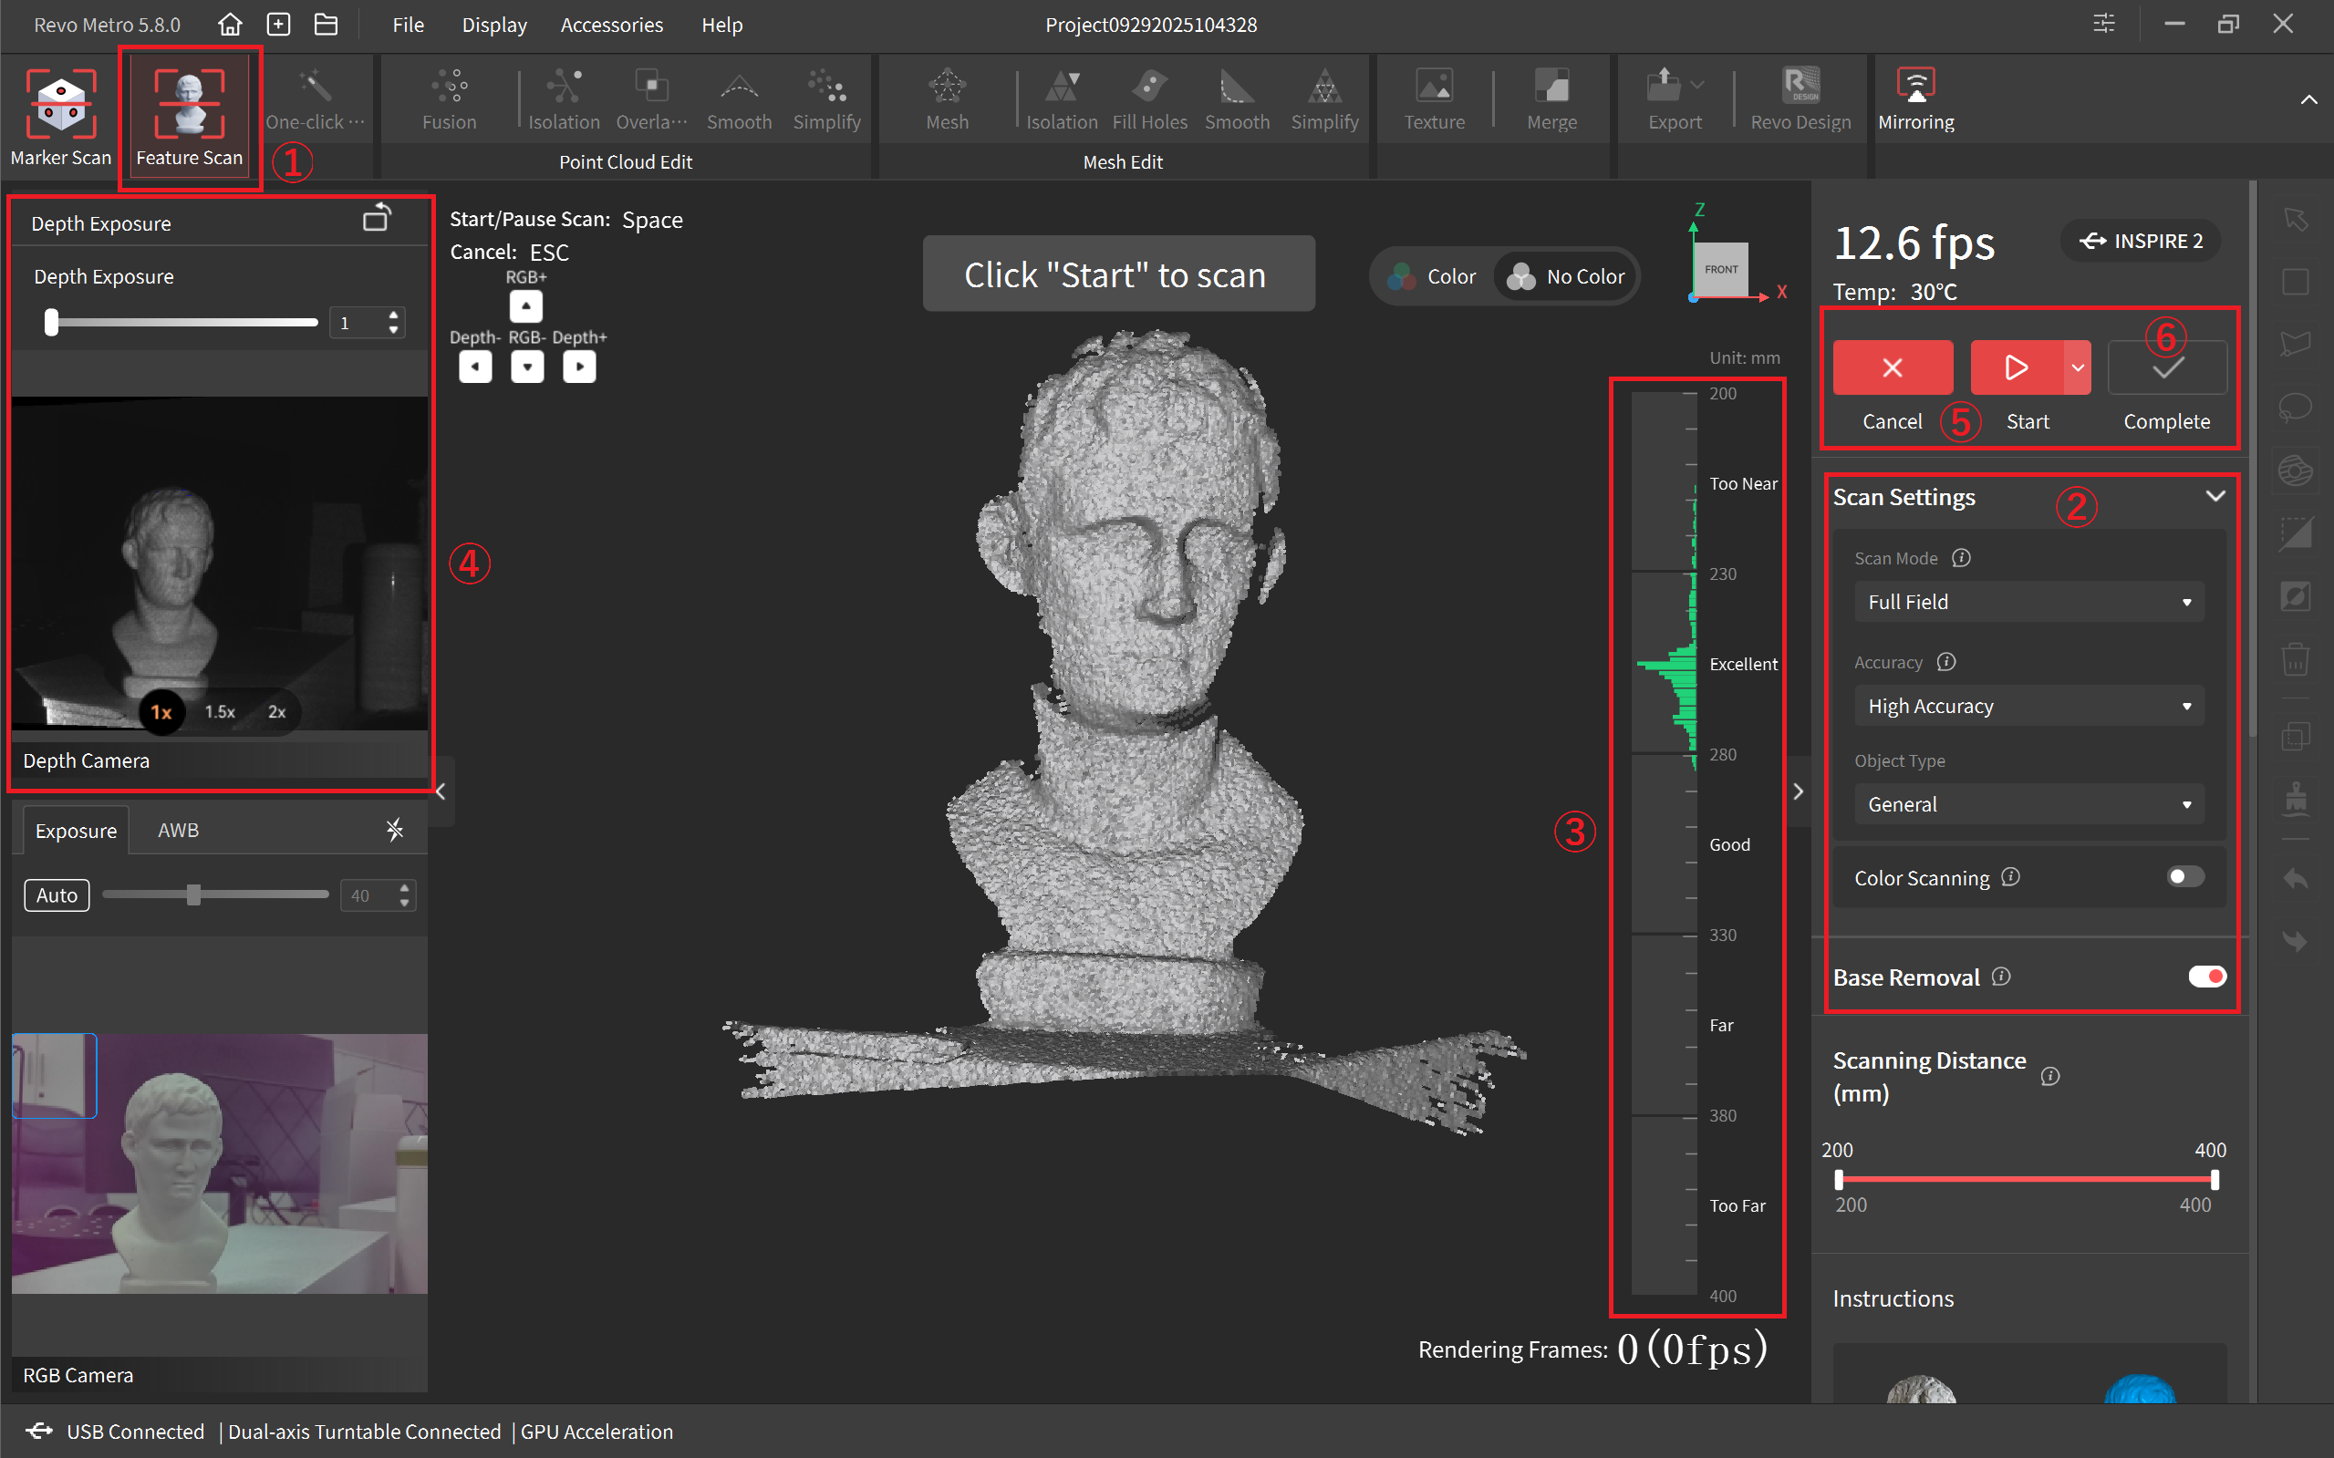Open the Accuracy dropdown
Screen dimensions: 2334x1458
click(2028, 706)
